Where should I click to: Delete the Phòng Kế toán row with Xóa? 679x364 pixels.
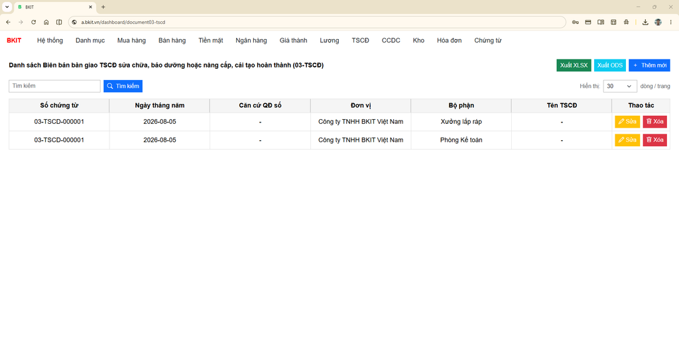click(654, 140)
